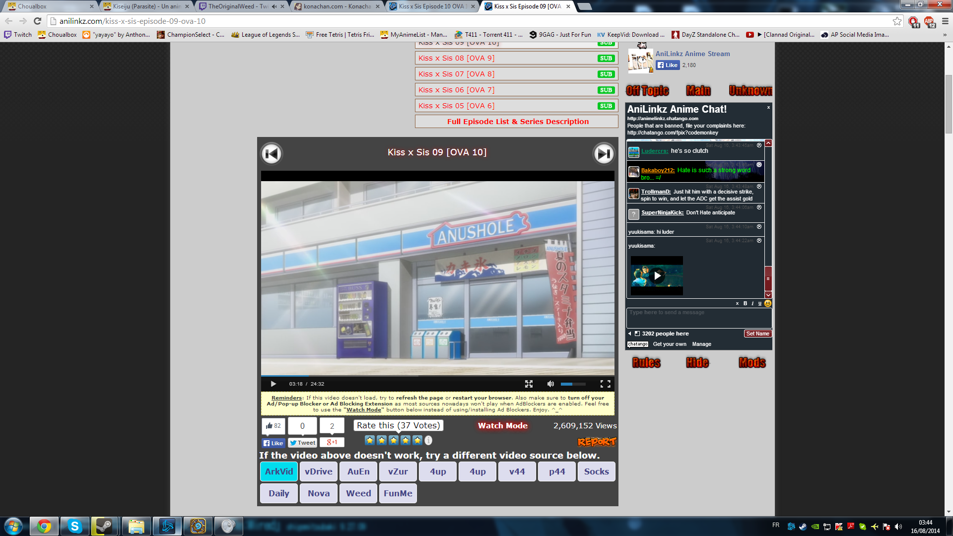Switch to the konachan.com browser tab

338,6
